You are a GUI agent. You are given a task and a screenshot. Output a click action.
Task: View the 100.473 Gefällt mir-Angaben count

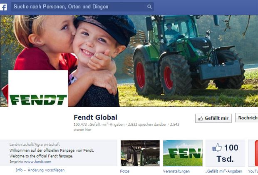(99, 125)
